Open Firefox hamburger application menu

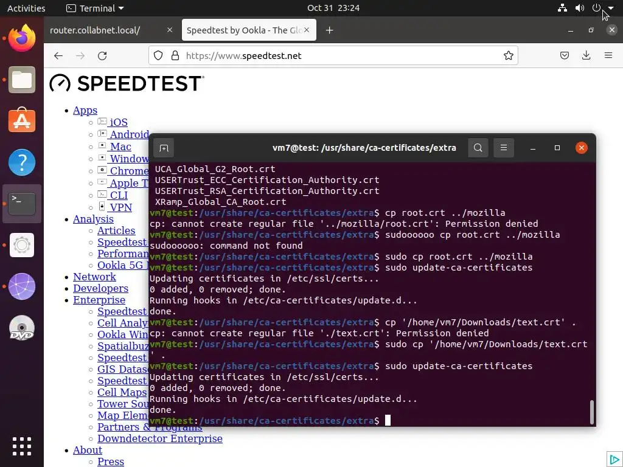(x=608, y=55)
